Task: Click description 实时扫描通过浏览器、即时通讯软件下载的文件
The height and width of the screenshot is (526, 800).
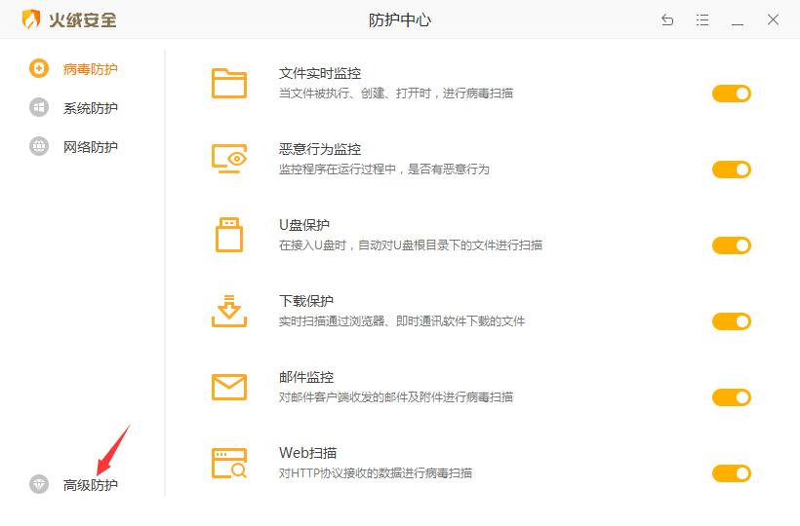Action: pos(402,320)
